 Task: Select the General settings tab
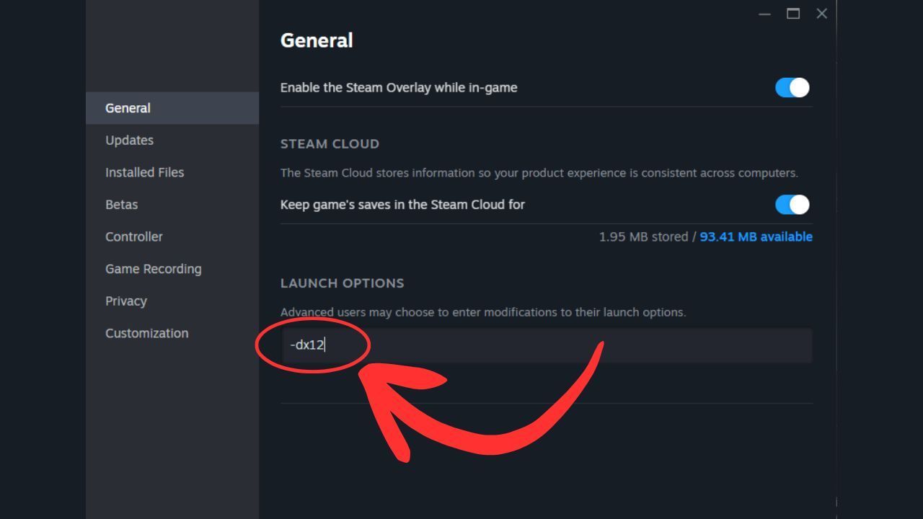coord(128,108)
